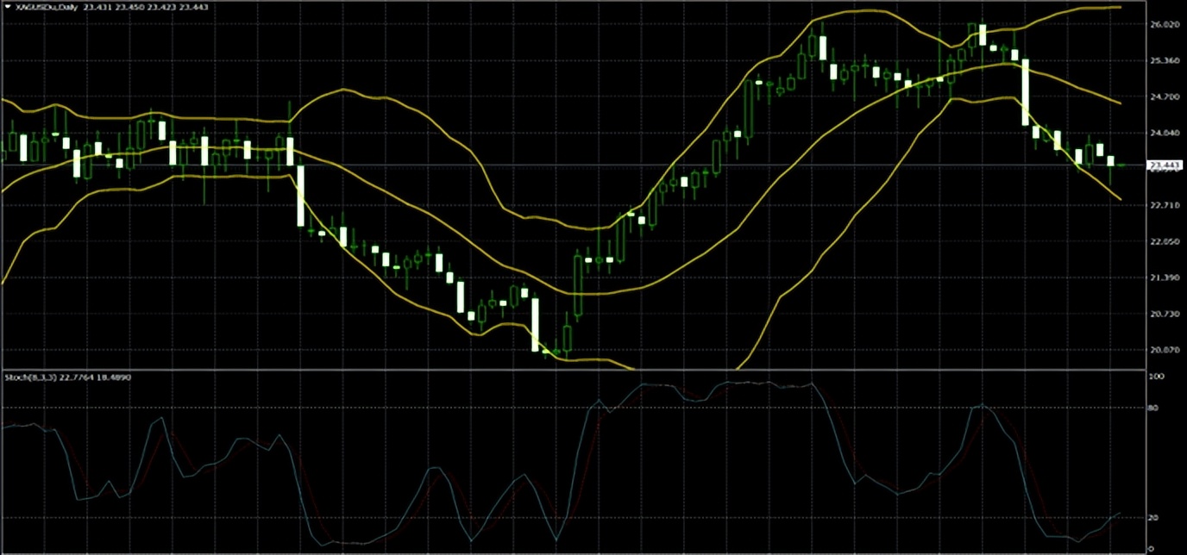Image resolution: width=1187 pixels, height=555 pixels.
Task: Click the one-click trading triangle beside XAGUSDu
Action: point(8,6)
